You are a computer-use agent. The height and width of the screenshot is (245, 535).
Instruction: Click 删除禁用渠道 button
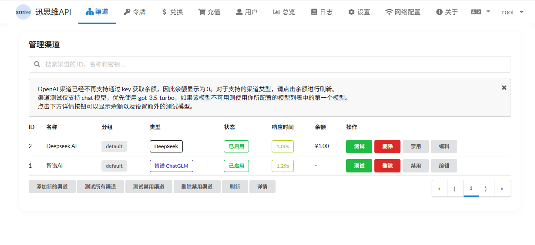(x=197, y=187)
